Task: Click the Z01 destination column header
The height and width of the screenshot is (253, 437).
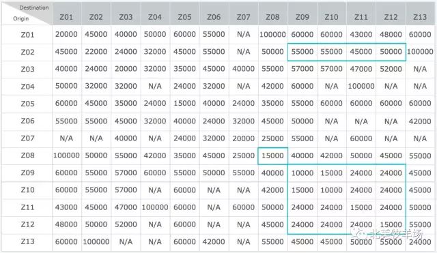Action: coord(66,17)
